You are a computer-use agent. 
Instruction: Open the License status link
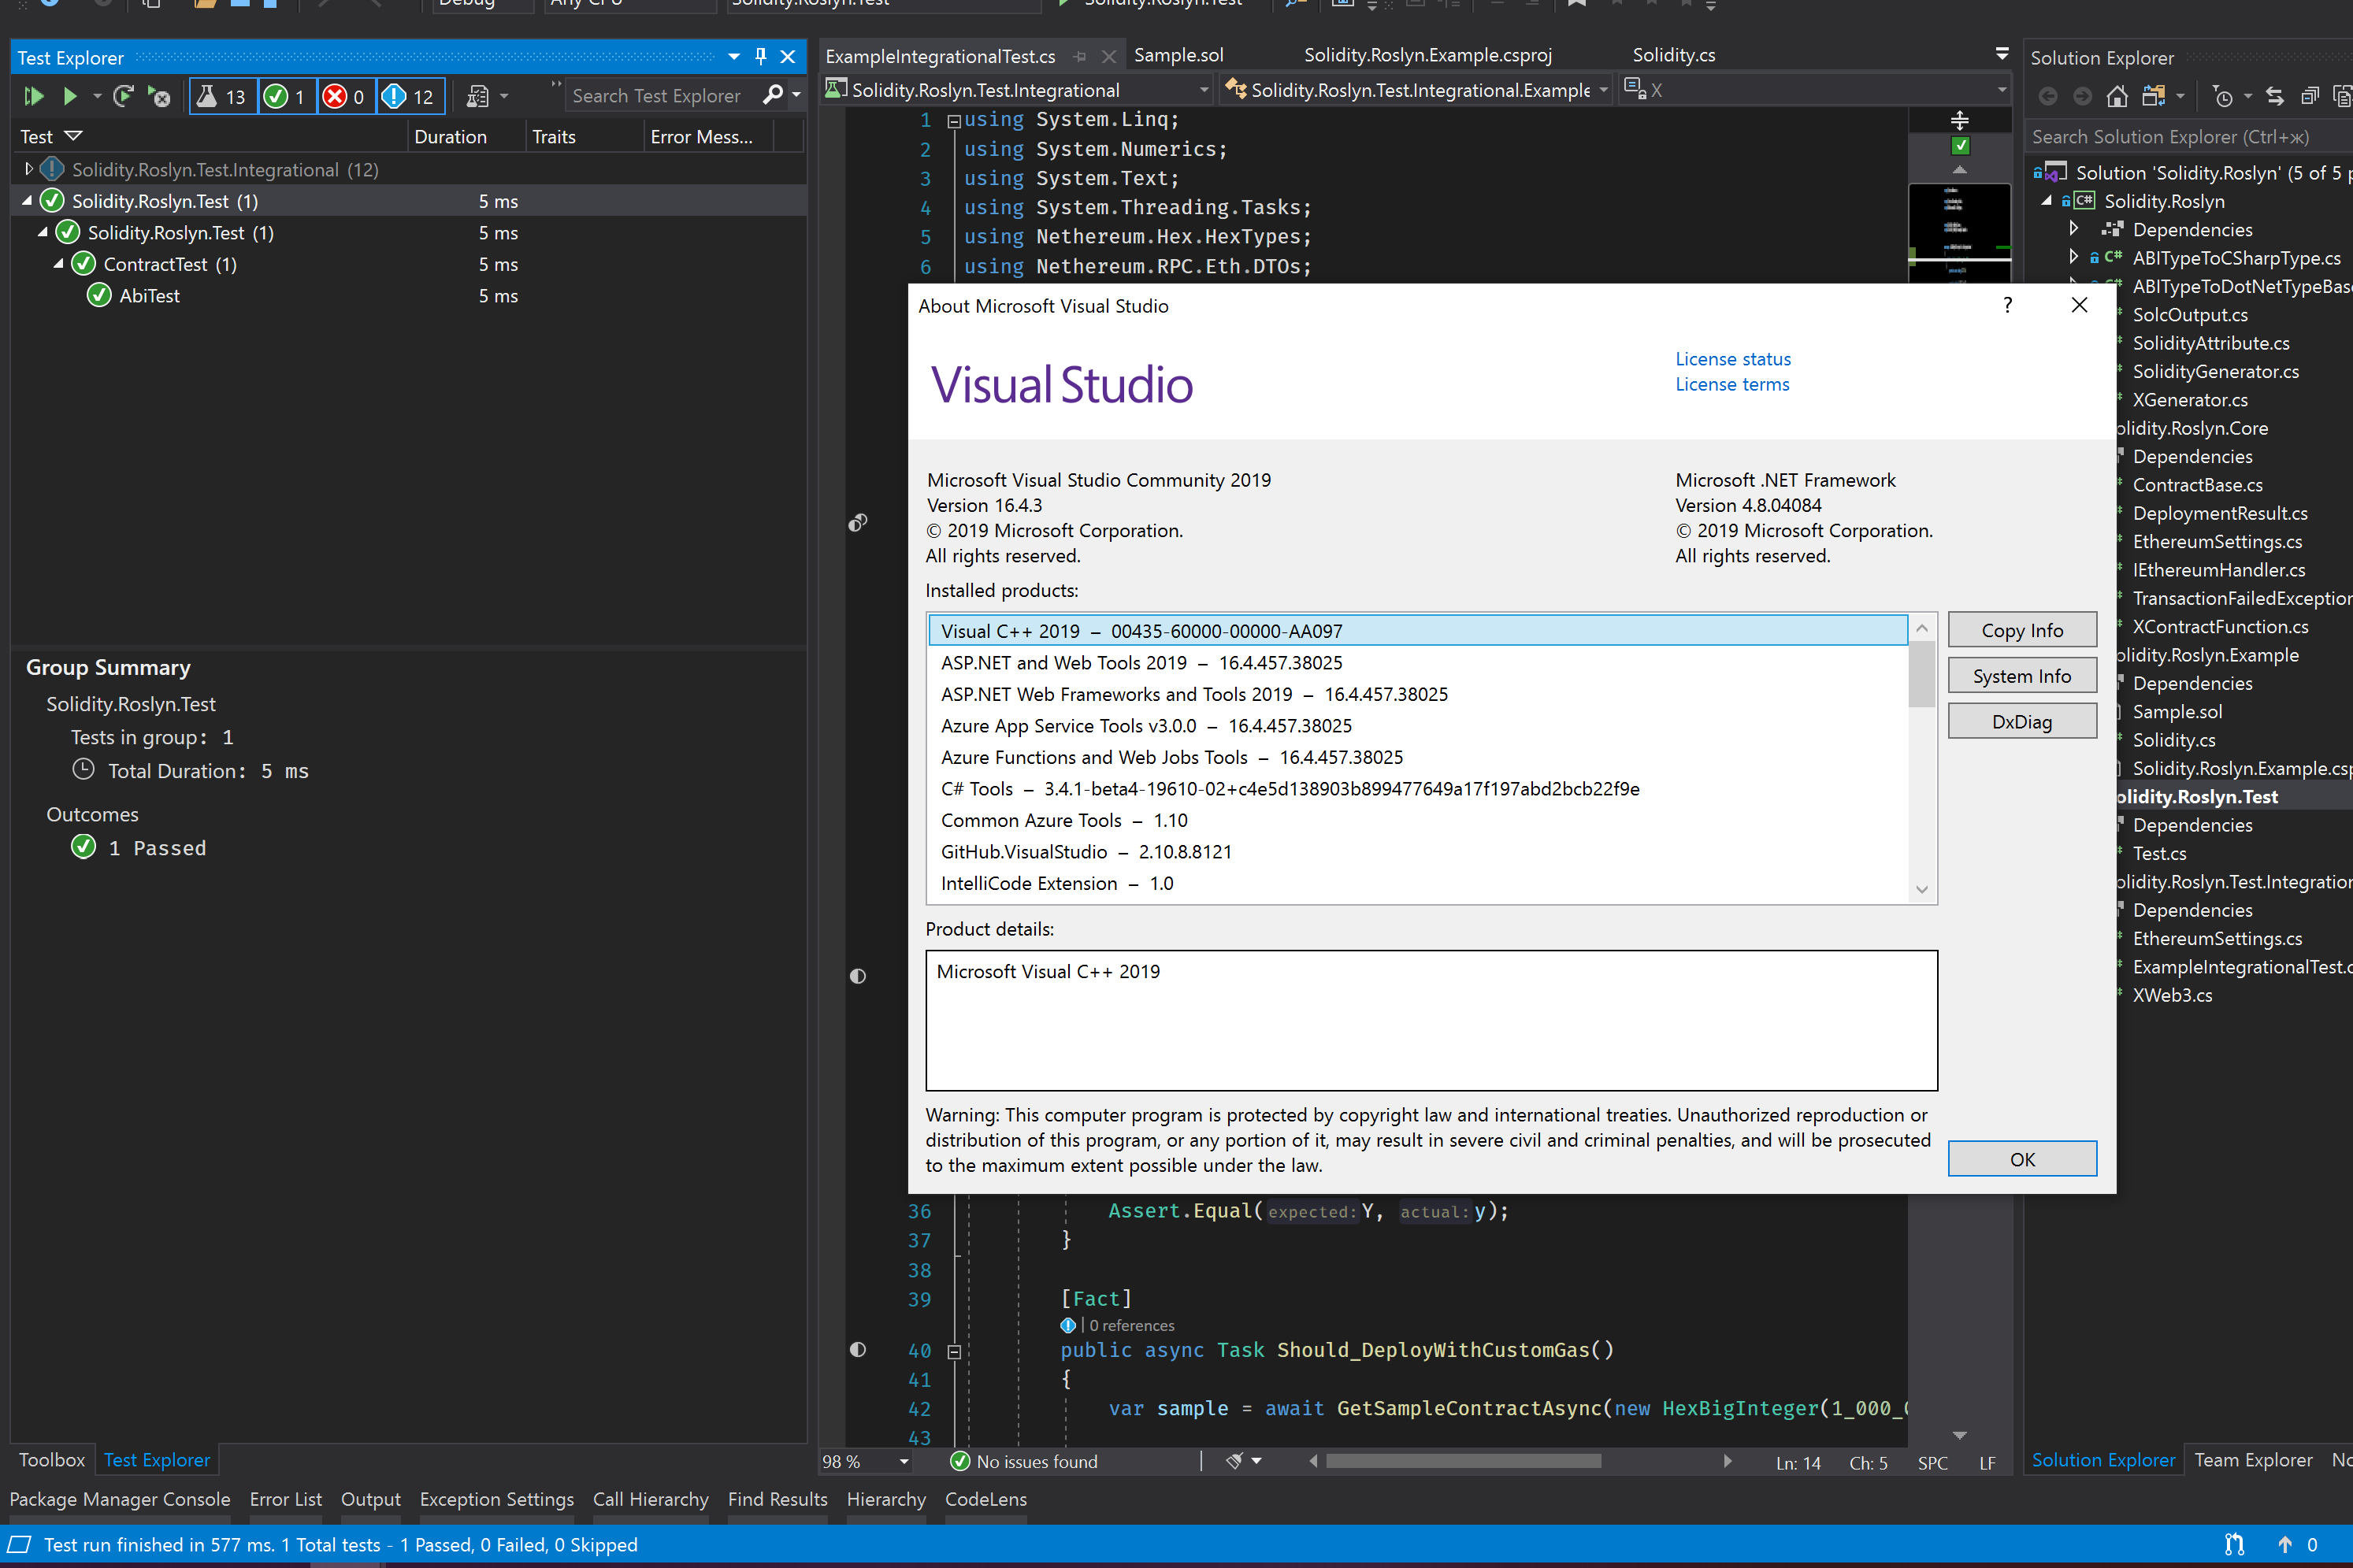[x=1732, y=358]
